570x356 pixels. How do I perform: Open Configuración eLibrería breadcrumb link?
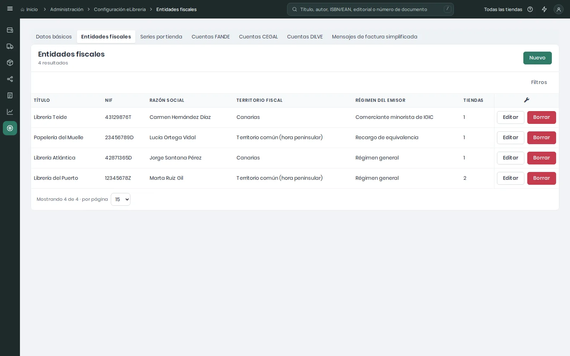tap(120, 9)
